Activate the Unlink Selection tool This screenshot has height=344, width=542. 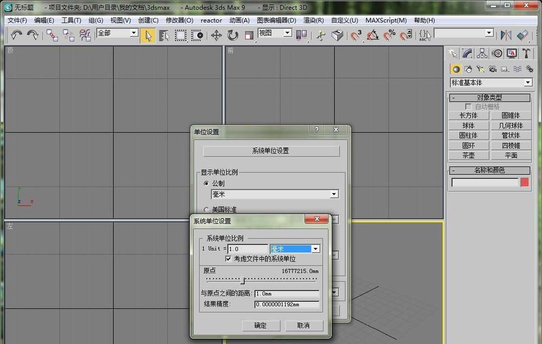(x=68, y=35)
